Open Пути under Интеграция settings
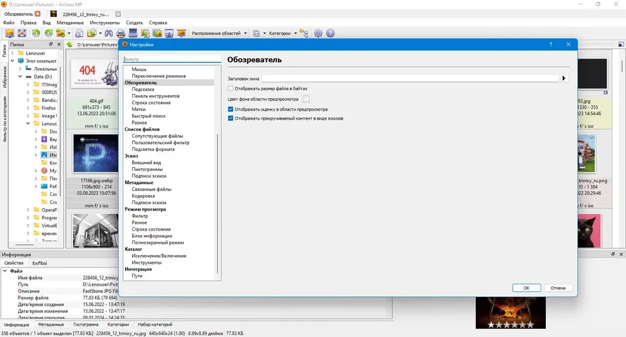 click(137, 276)
